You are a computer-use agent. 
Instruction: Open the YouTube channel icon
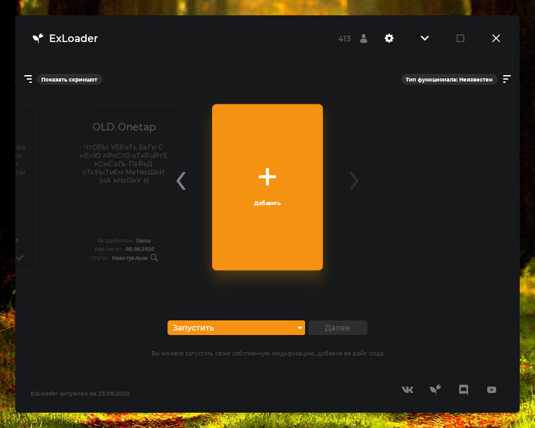coord(492,390)
